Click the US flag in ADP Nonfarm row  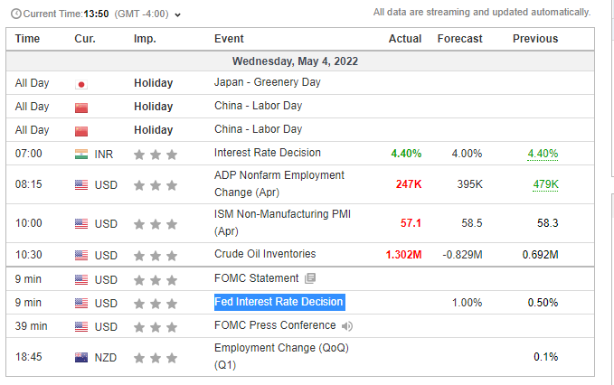click(81, 184)
